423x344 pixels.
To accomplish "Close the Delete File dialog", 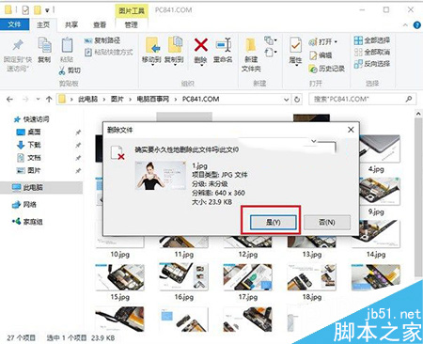I will click(351, 130).
